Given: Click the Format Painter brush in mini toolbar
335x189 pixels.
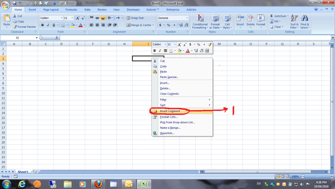Looking at the screenshot, I should [210, 44].
